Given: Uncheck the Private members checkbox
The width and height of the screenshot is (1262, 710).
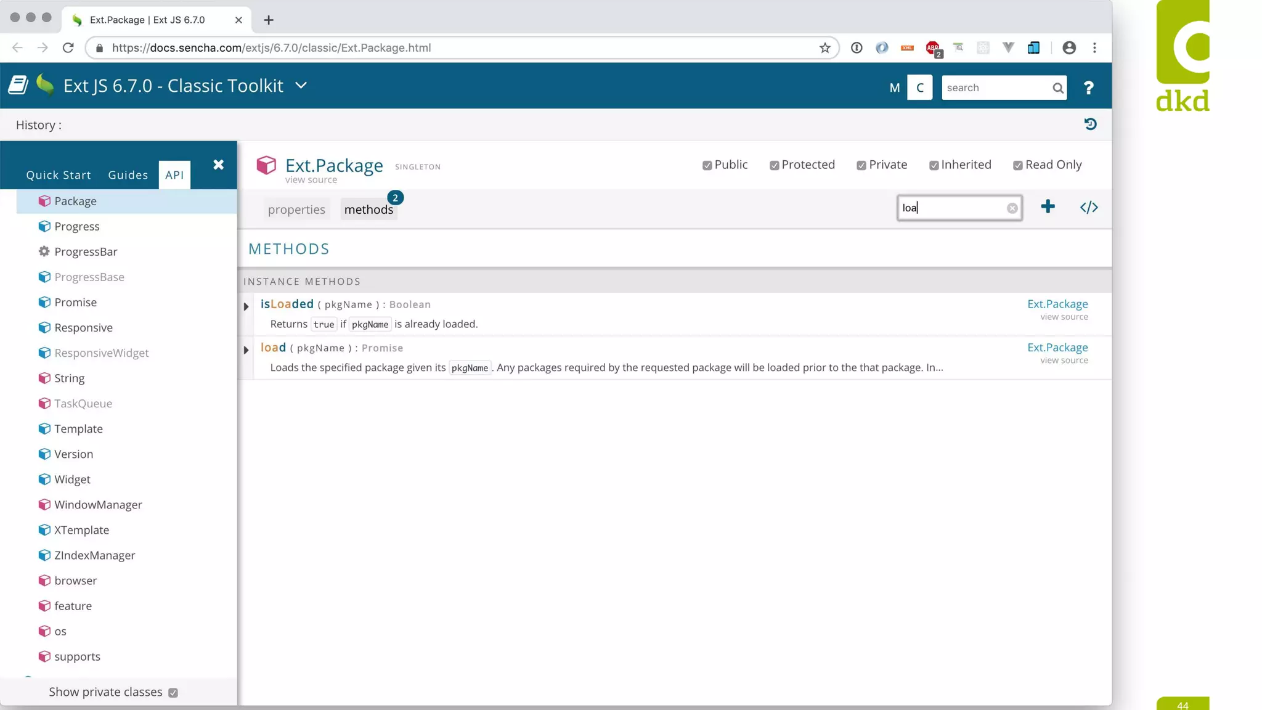Looking at the screenshot, I should [861, 165].
